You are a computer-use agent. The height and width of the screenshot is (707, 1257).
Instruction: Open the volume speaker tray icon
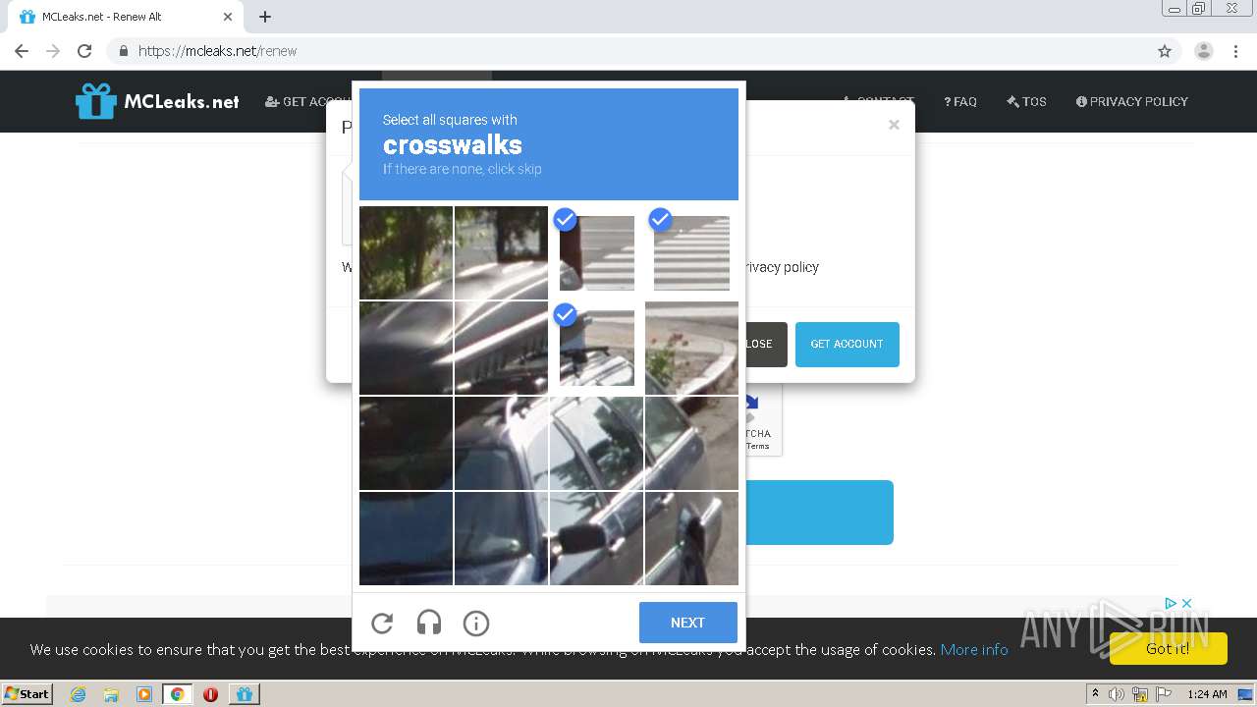click(1117, 694)
